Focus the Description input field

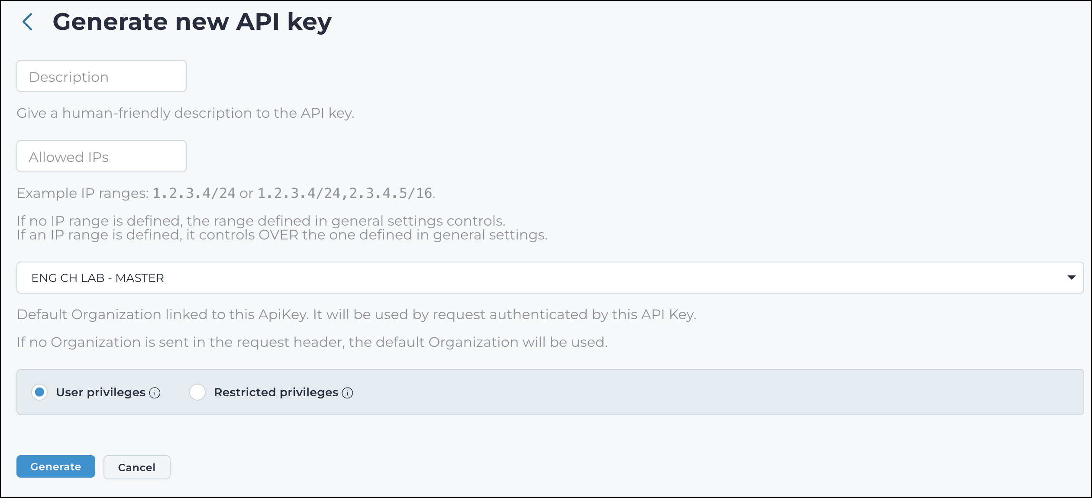coord(101,76)
